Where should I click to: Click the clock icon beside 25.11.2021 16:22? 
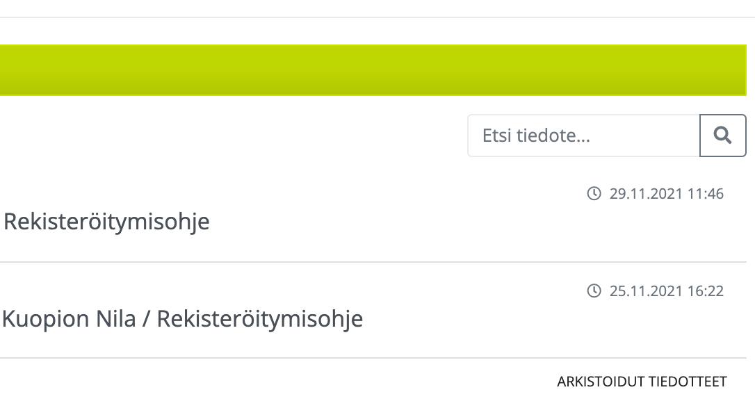pos(594,291)
